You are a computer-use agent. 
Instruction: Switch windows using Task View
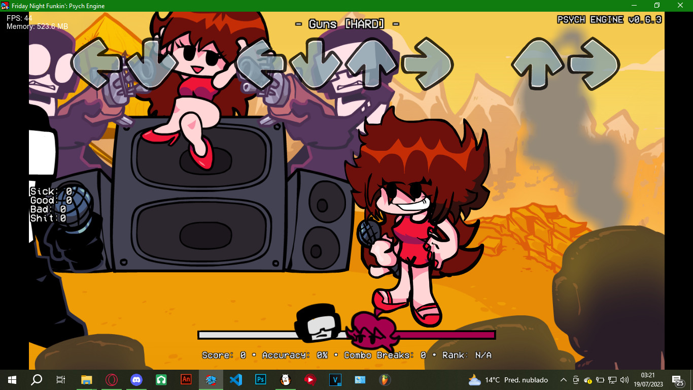(60, 379)
